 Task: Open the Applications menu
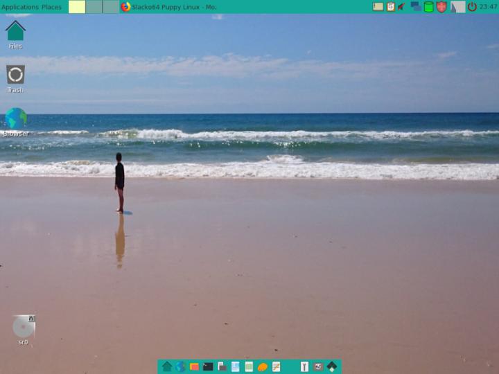(x=20, y=7)
